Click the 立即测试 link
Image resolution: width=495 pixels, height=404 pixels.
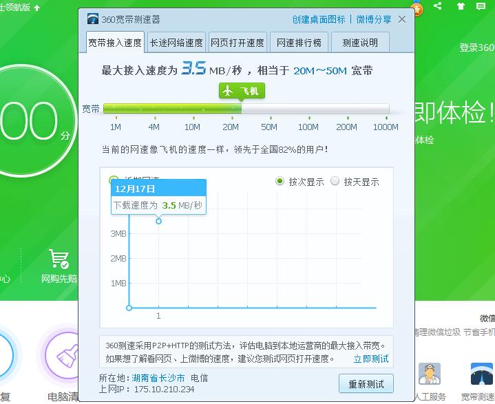[x=371, y=359]
